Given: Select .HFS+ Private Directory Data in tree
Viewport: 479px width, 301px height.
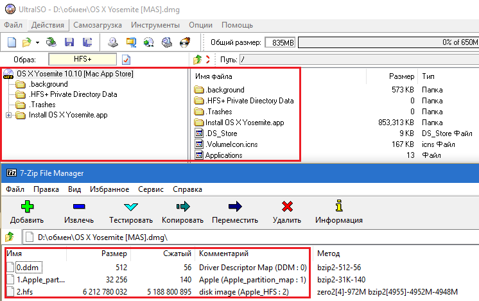Looking at the screenshot, I should click(73, 94).
